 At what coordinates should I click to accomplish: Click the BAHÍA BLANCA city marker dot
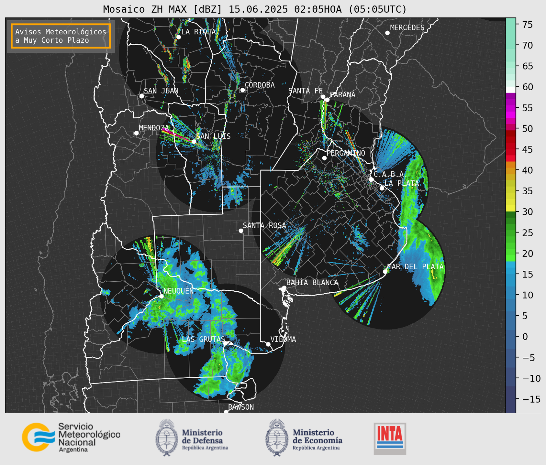click(x=284, y=288)
